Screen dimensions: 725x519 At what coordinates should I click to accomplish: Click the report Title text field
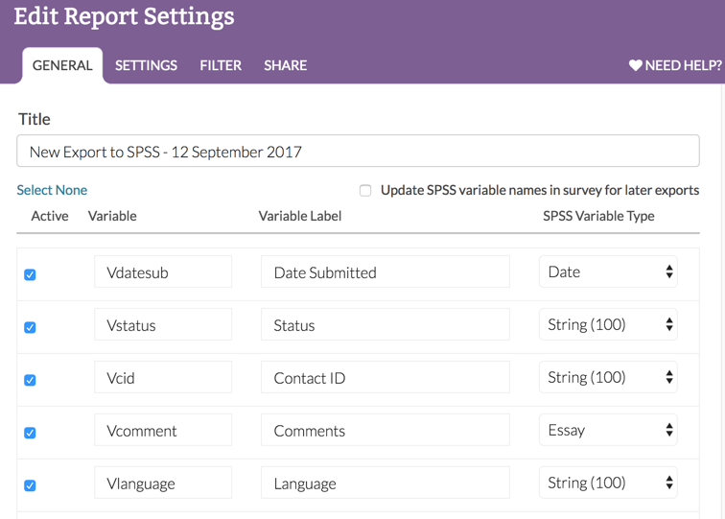[x=358, y=152]
